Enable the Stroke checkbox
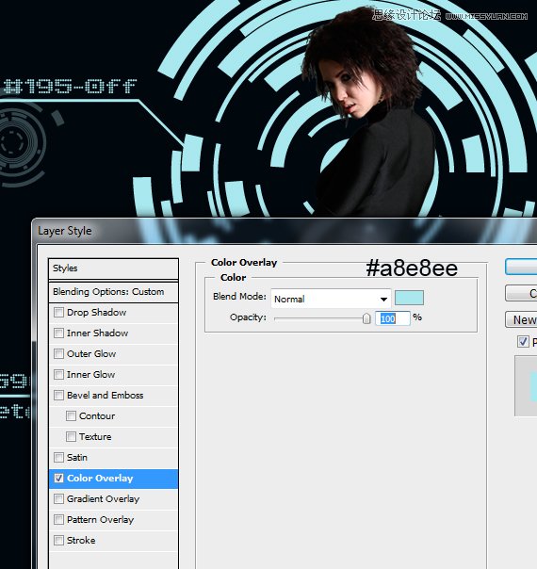This screenshot has height=569, width=537. [58, 541]
